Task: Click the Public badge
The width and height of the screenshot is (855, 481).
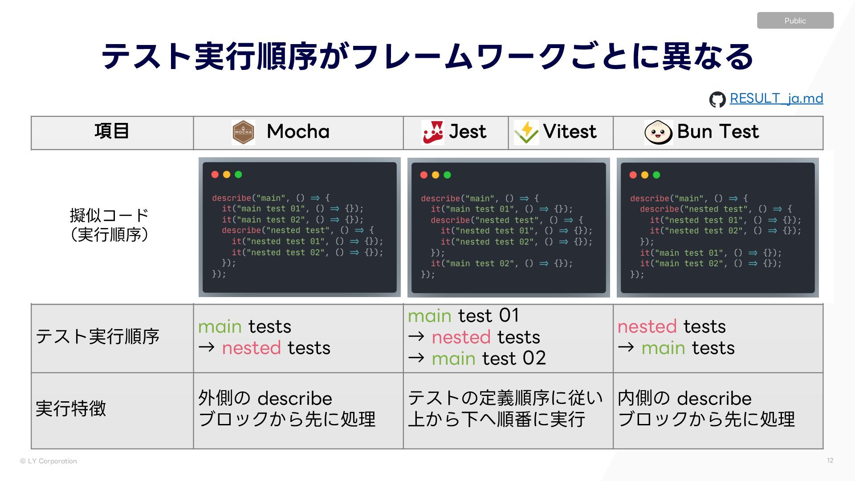Action: click(x=795, y=20)
